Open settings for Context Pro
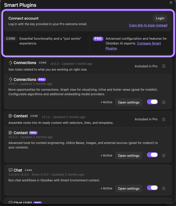 coord(129,156)
